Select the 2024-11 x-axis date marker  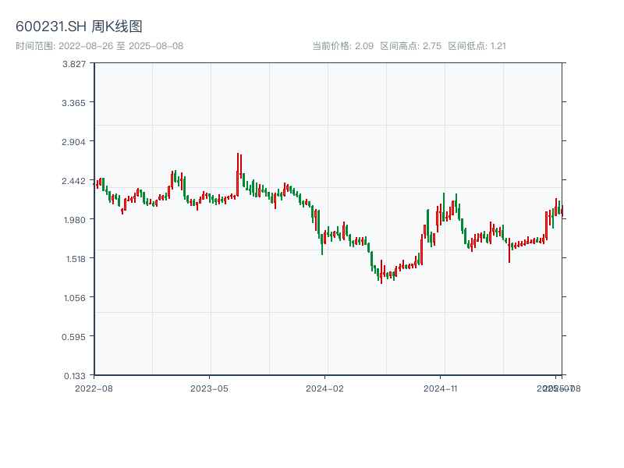441,388
